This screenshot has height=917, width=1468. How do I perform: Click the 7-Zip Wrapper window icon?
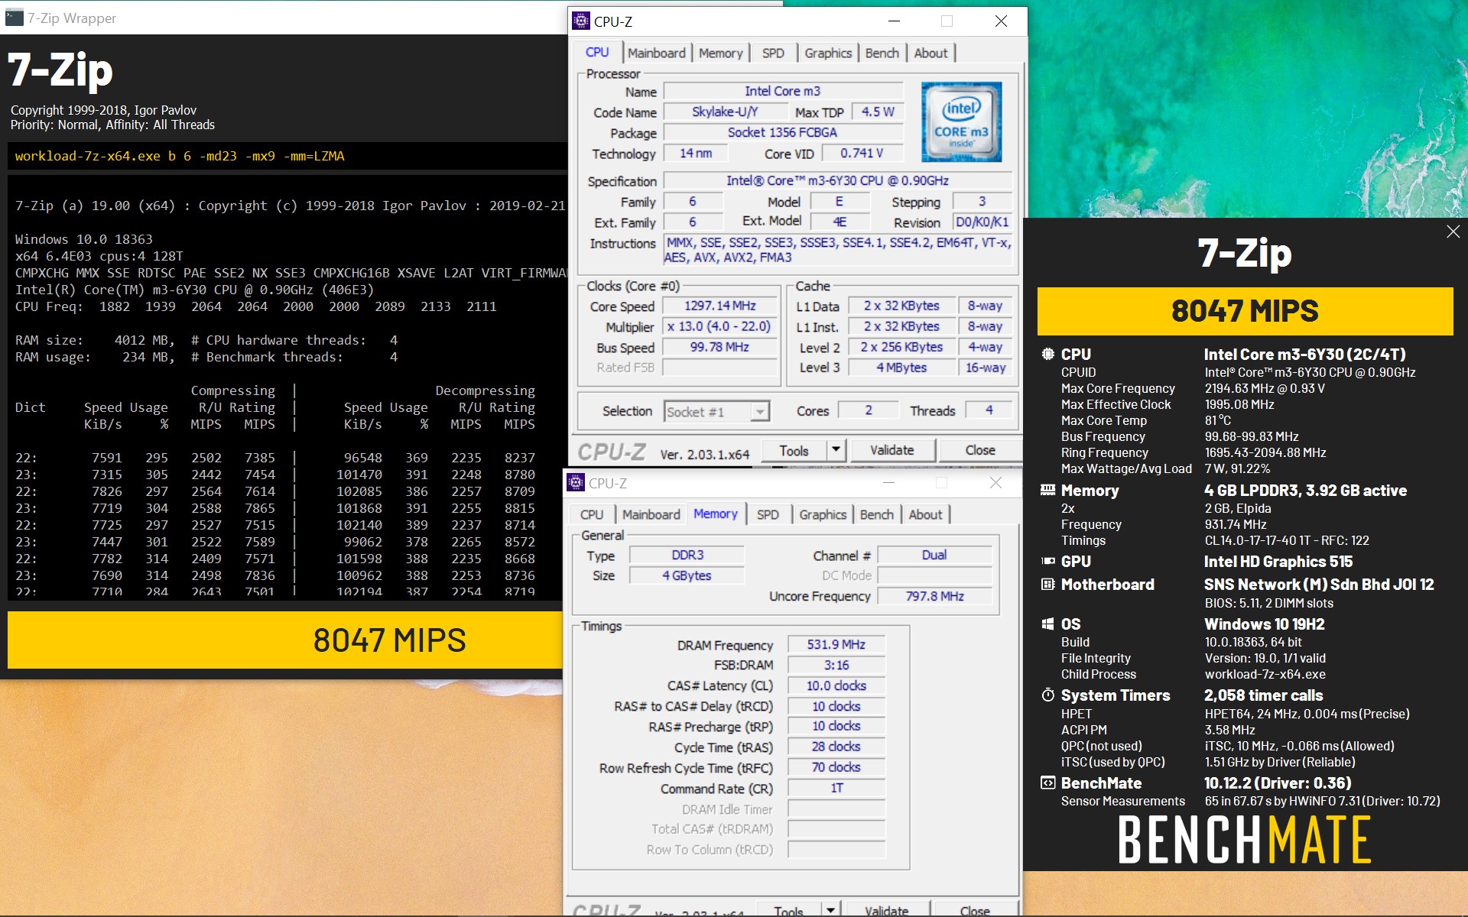14,18
